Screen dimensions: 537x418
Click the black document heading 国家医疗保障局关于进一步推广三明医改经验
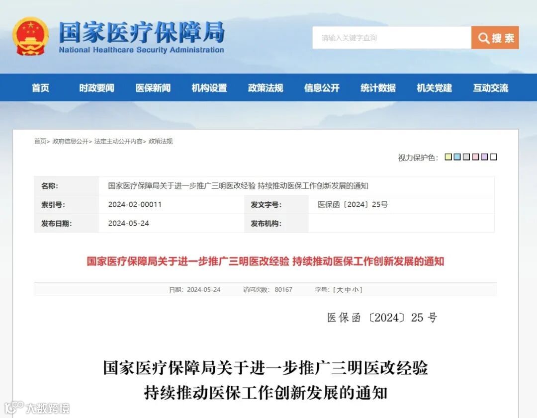266,368
